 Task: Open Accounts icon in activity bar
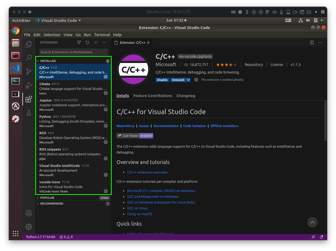tap(29, 213)
